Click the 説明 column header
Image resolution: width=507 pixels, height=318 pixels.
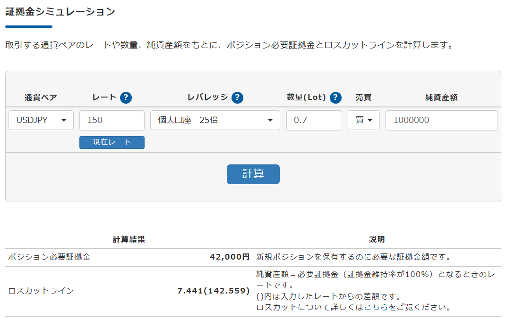377,239
